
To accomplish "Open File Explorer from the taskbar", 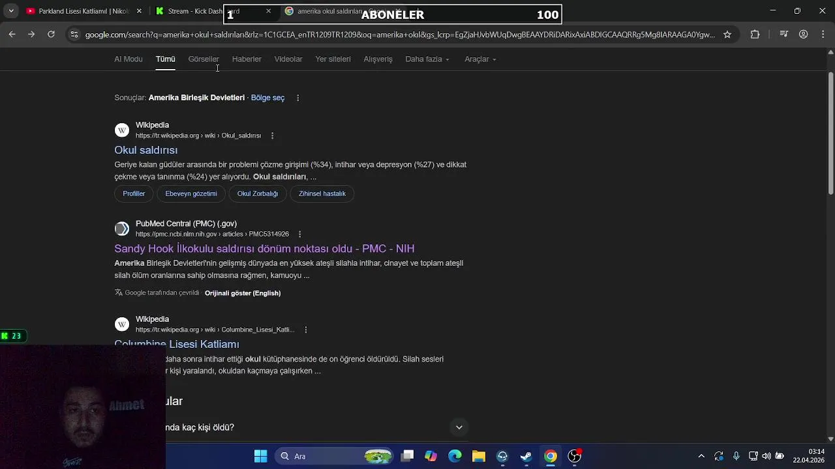I will 479,456.
